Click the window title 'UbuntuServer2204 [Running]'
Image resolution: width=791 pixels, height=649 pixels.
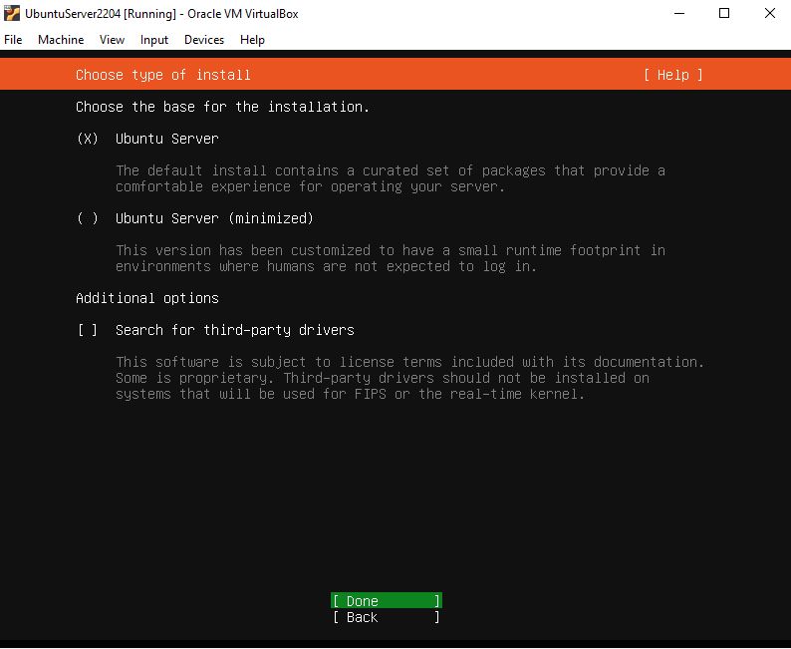101,14
